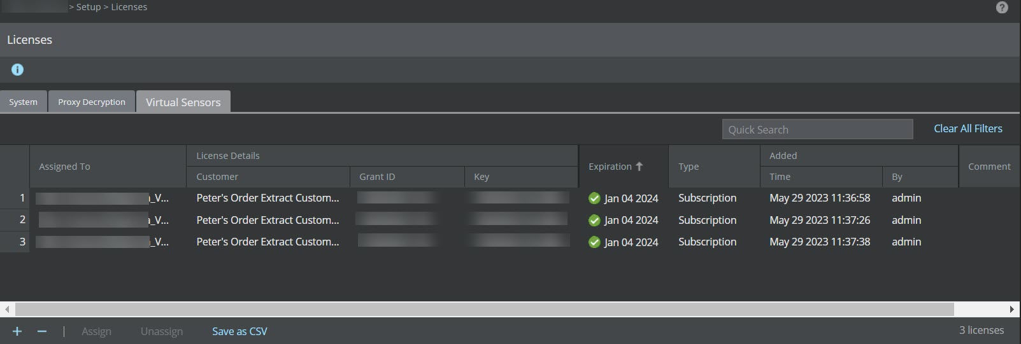Open the help question mark icon
This screenshot has width=1021, height=344.
click(1002, 8)
